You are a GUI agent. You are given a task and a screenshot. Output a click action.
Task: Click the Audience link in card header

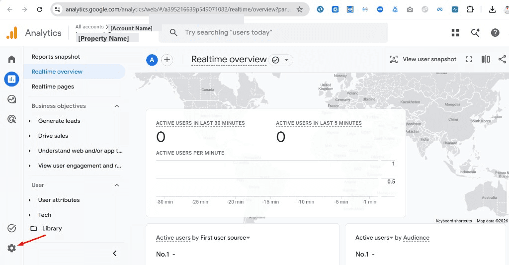click(416, 238)
